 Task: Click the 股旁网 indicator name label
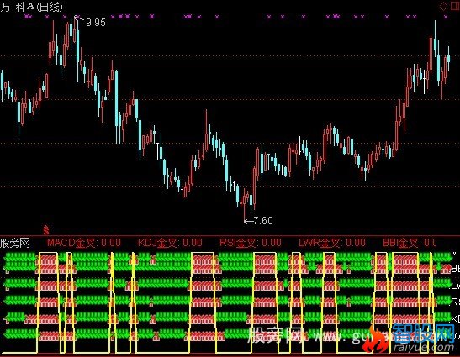tap(15, 244)
